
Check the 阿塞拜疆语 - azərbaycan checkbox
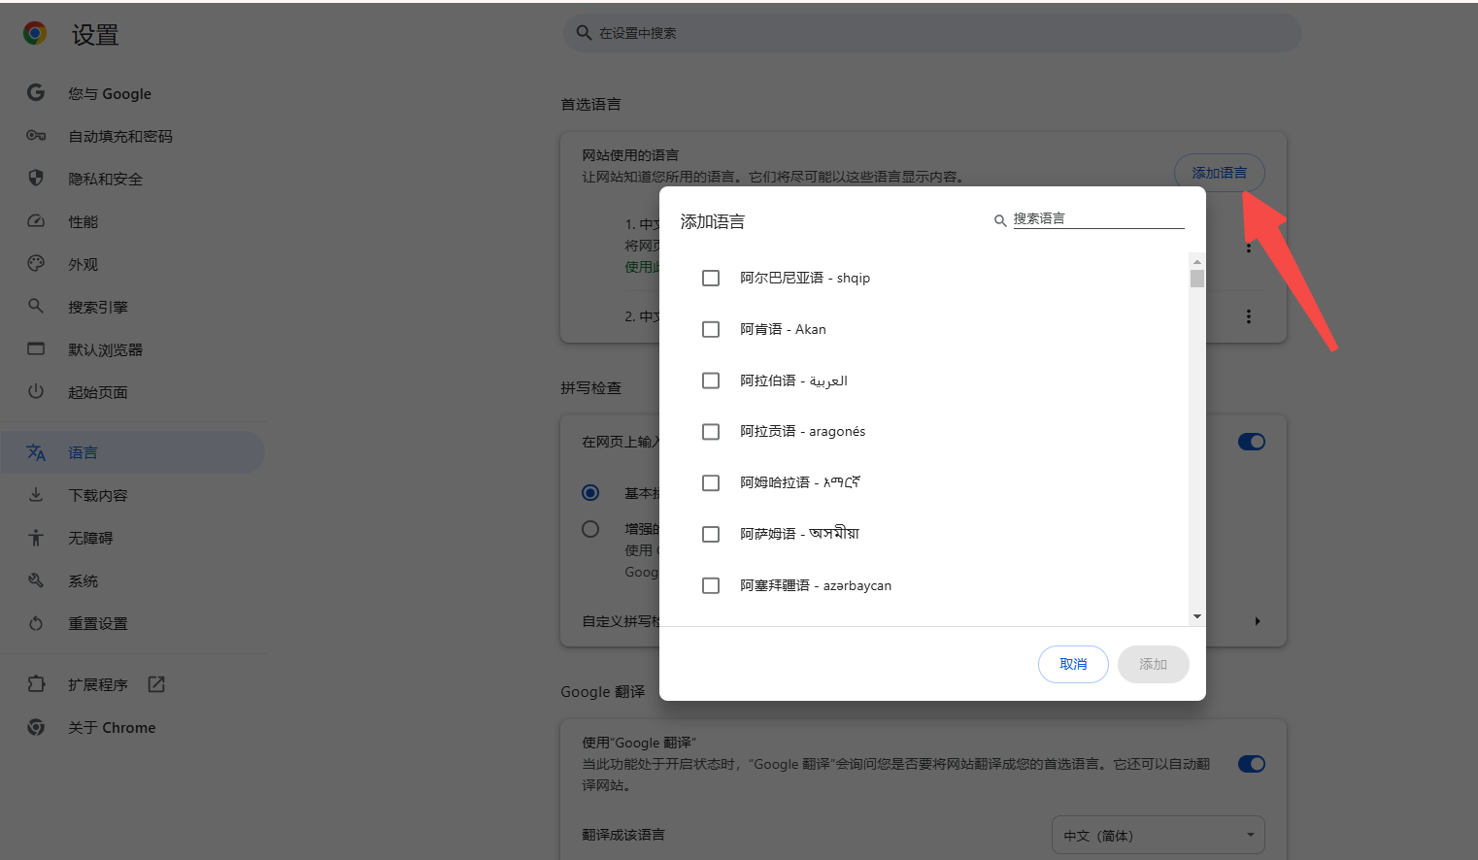[x=711, y=585]
